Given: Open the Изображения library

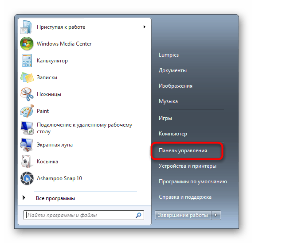Looking at the screenshot, I should point(176,86).
